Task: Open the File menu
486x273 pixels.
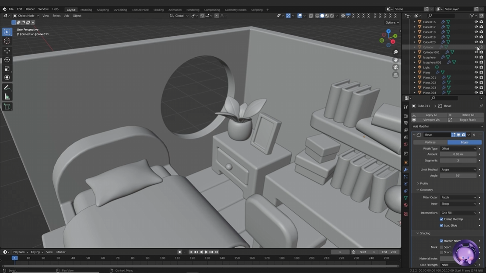Action: (x=11, y=9)
